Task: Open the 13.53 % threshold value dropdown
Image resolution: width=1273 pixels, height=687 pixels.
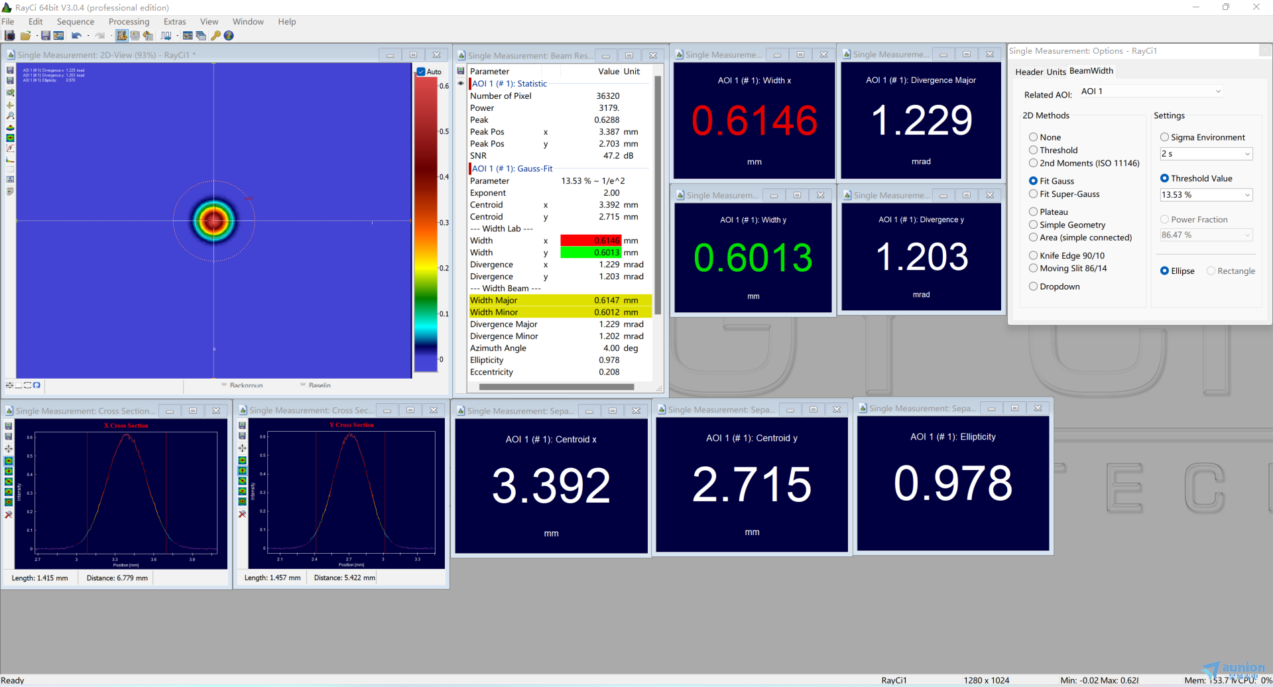Action: click(1206, 195)
